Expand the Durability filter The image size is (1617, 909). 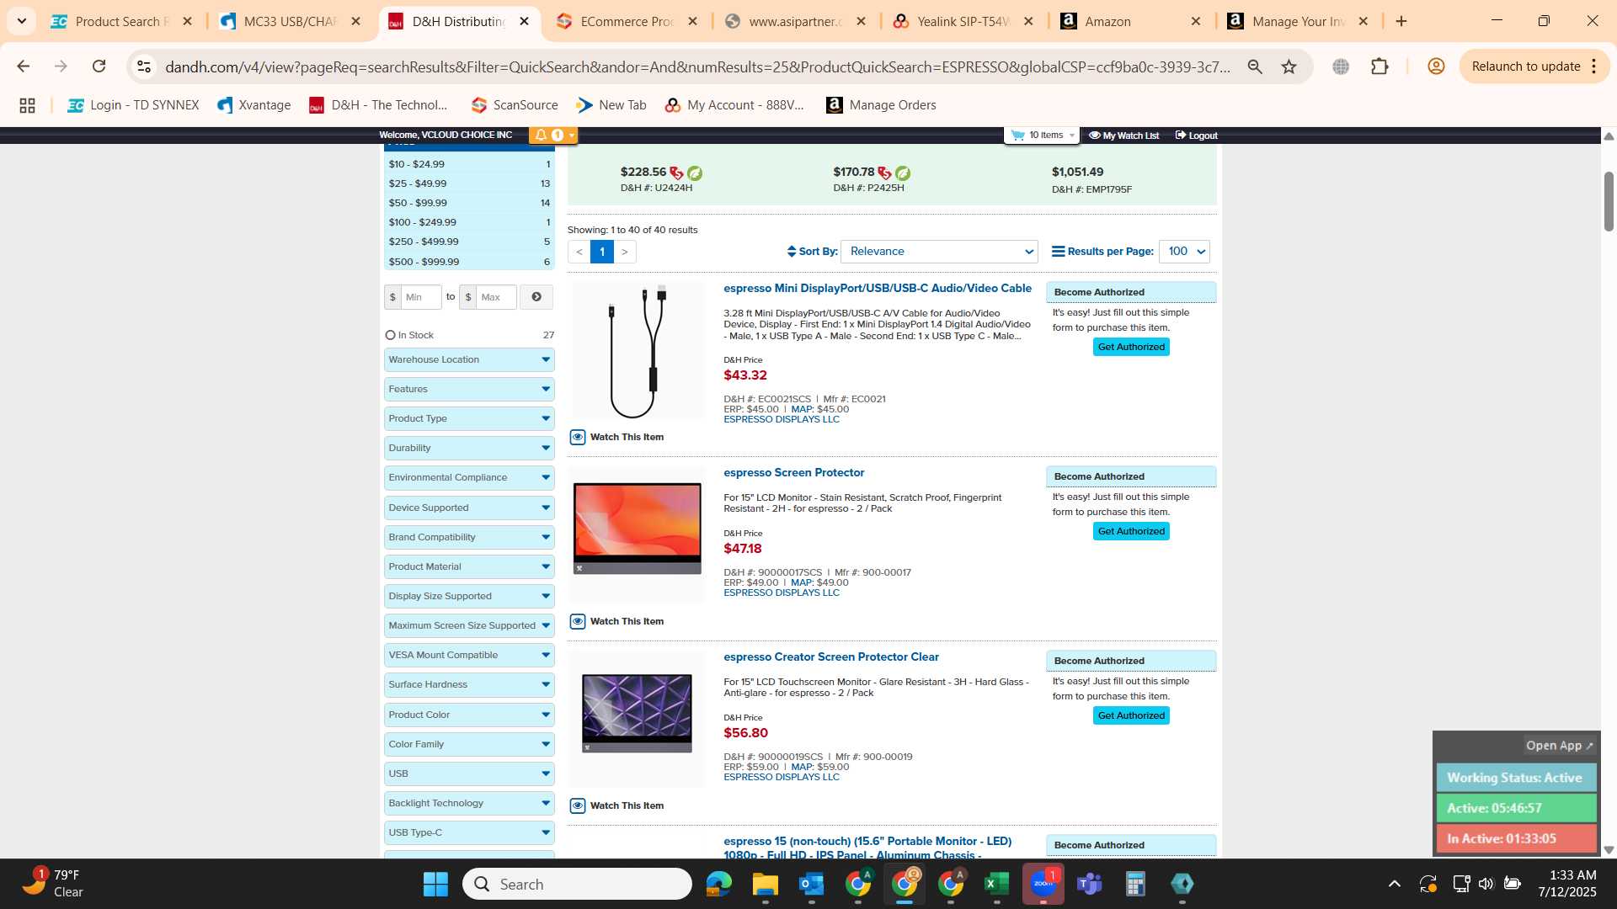(469, 448)
